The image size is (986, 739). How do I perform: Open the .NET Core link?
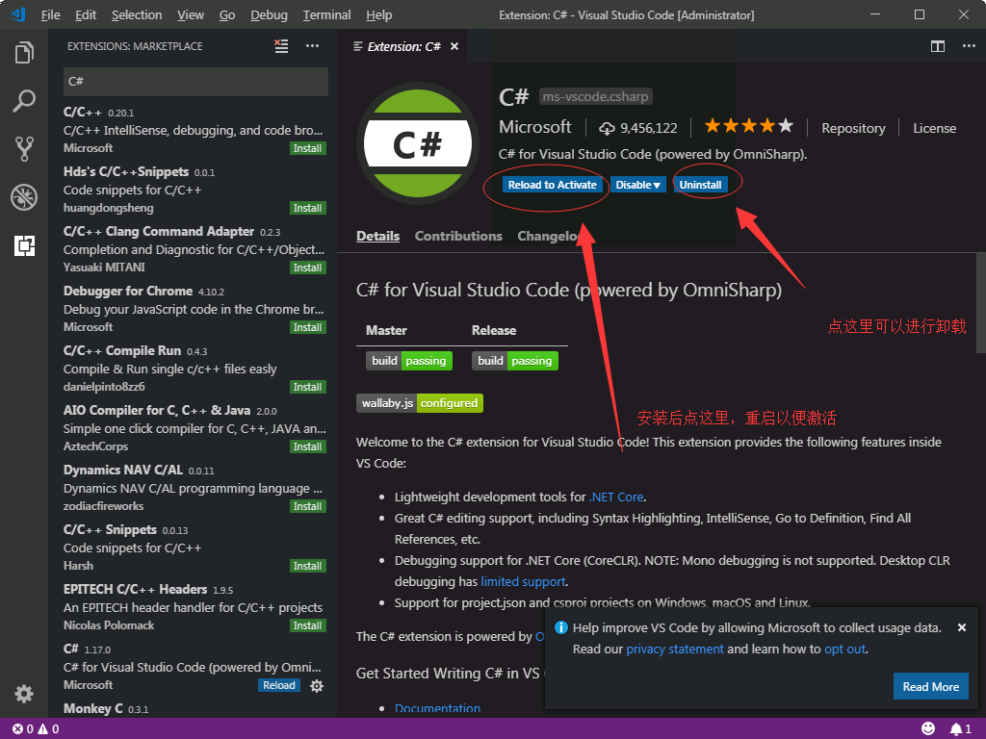tap(616, 497)
